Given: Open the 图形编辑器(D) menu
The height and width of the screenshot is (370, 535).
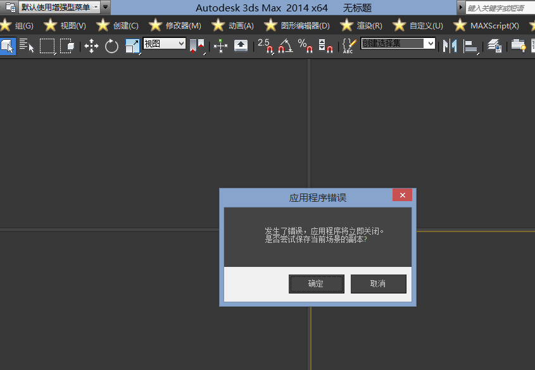Looking at the screenshot, I should point(305,26).
